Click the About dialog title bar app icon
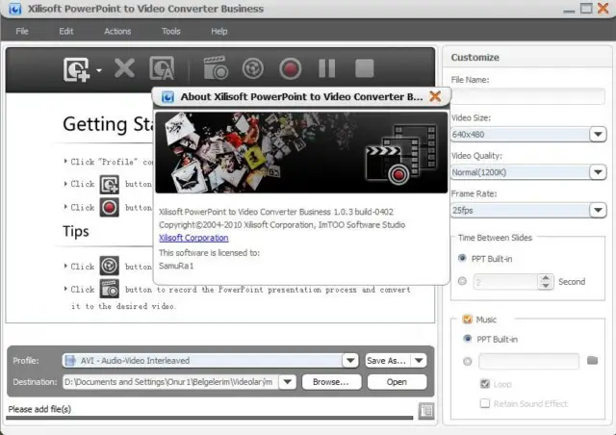 pos(167,96)
